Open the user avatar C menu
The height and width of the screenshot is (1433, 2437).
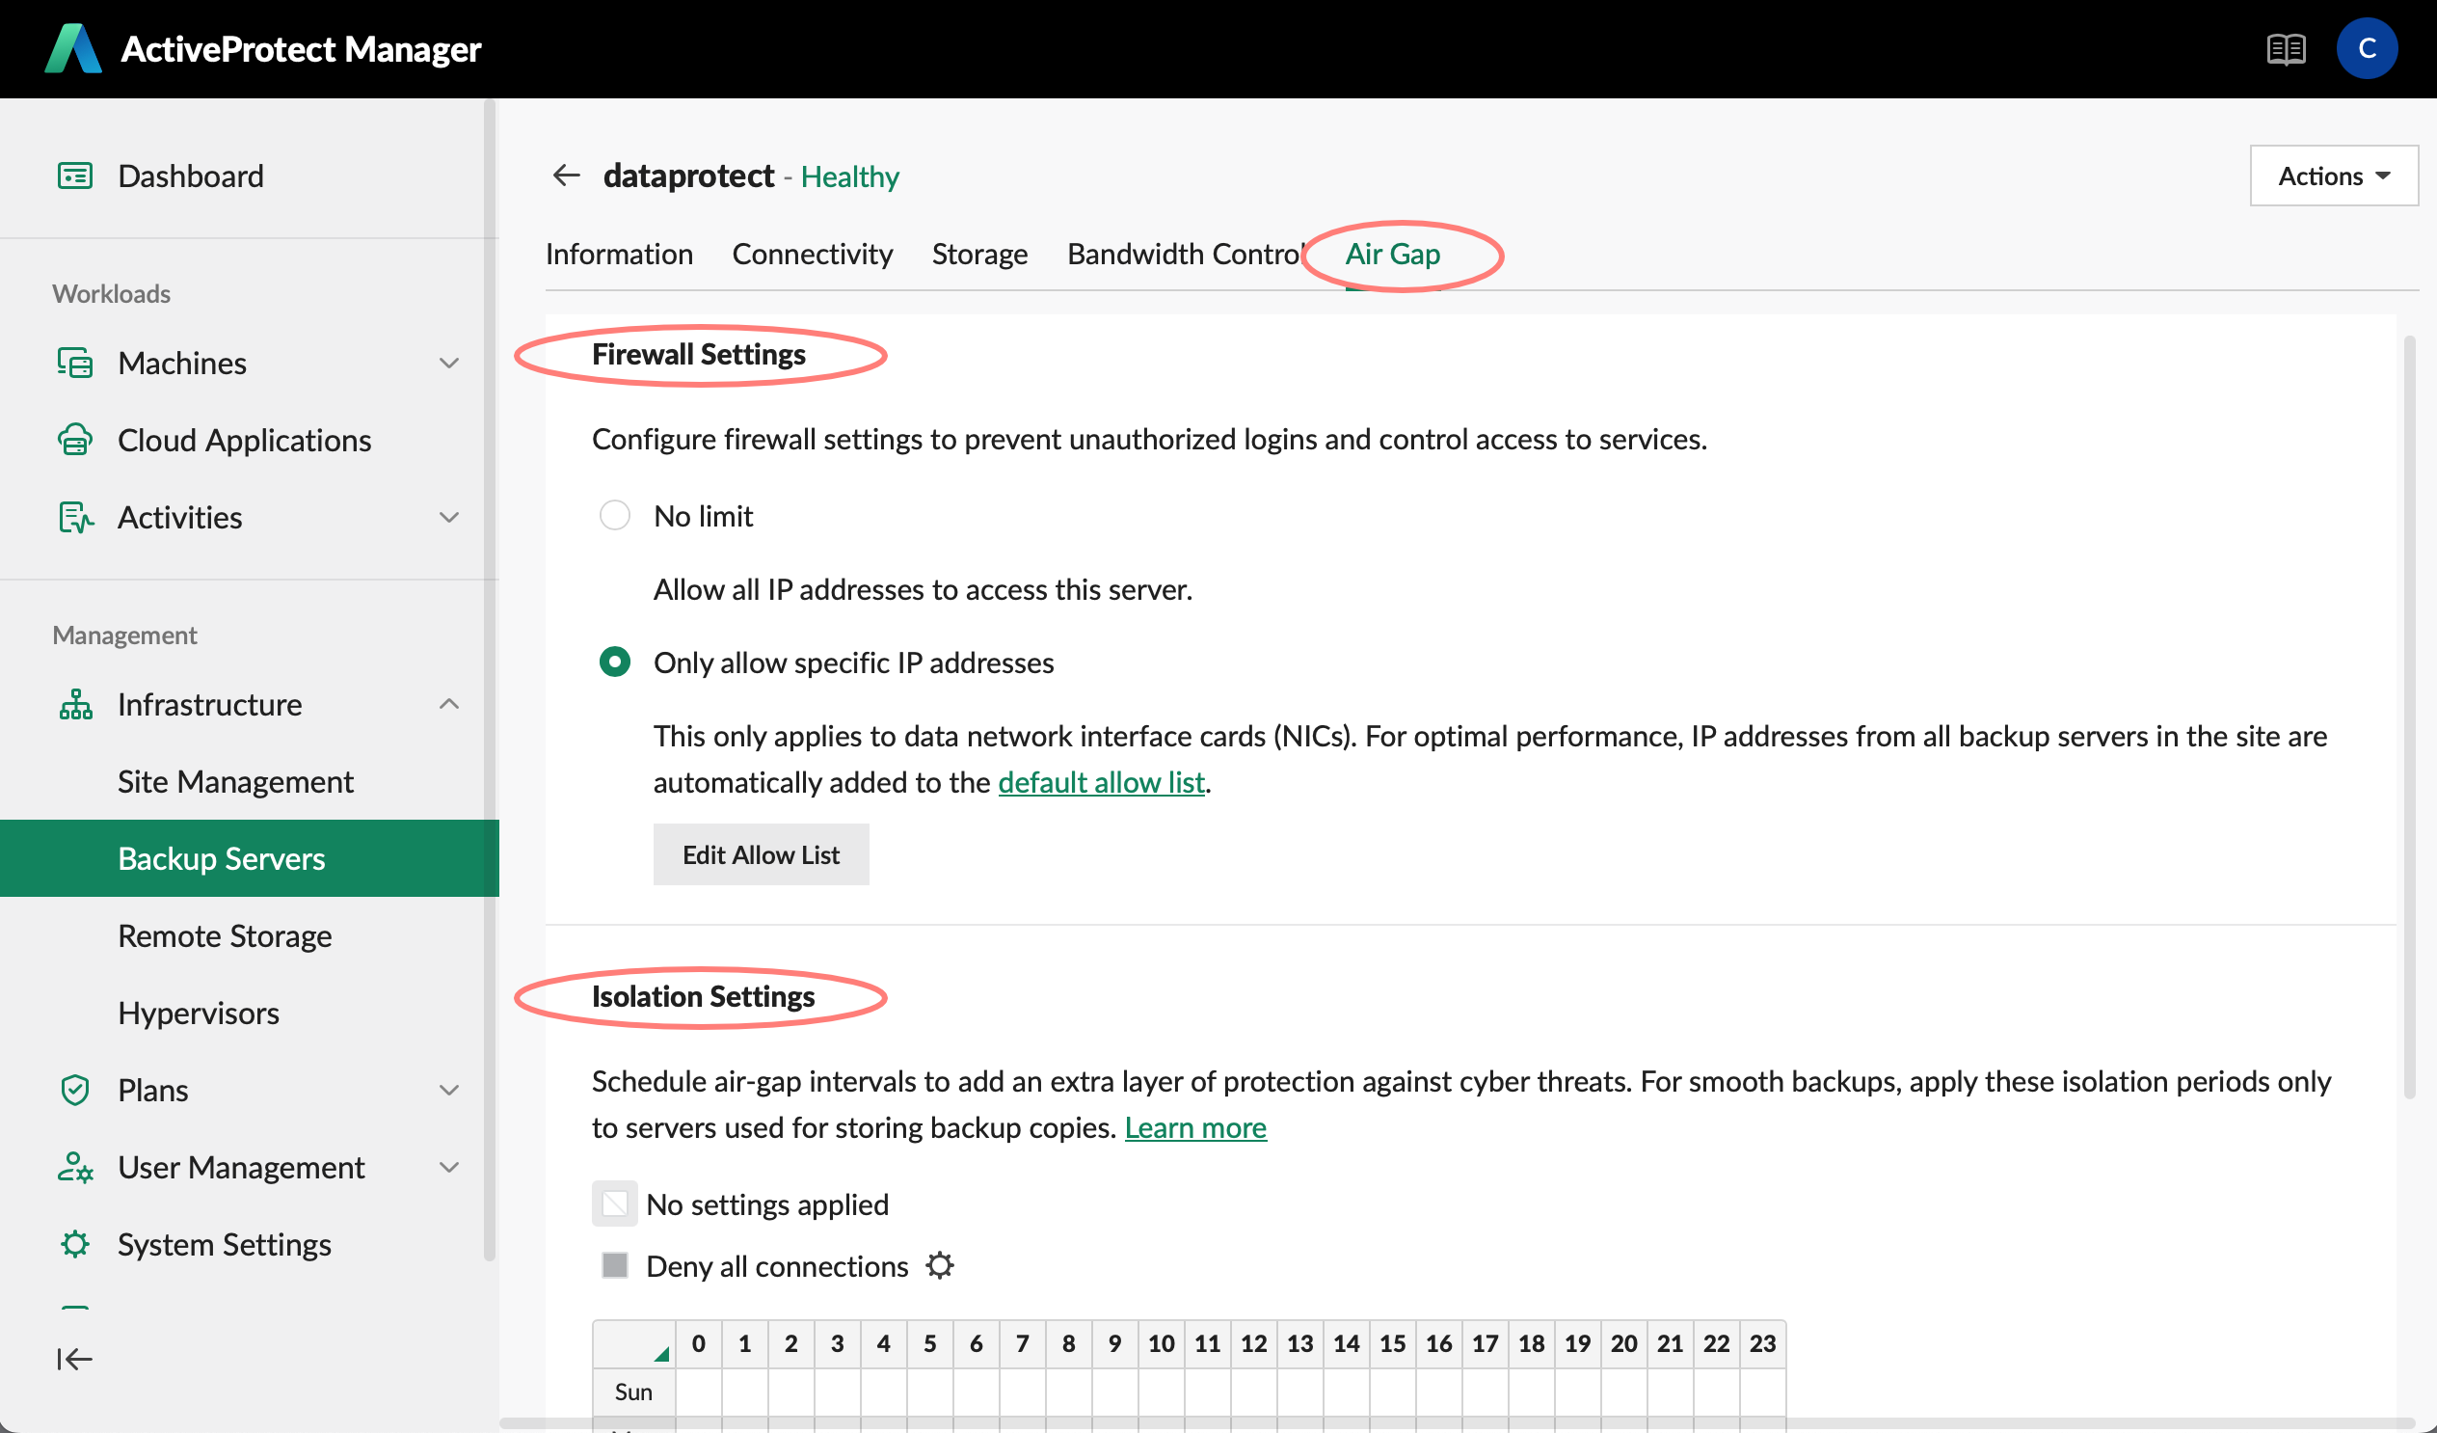(2367, 48)
